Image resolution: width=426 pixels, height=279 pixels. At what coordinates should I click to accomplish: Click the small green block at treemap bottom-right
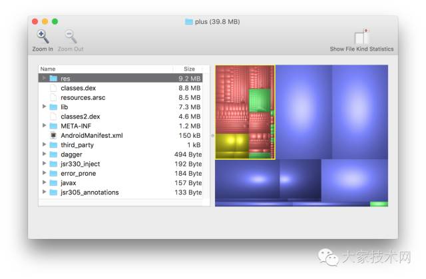click(x=379, y=204)
